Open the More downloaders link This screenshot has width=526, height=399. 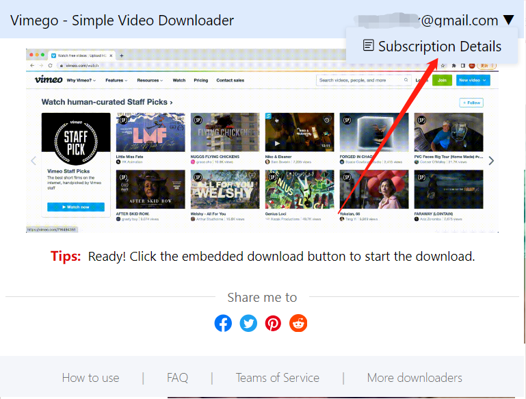coord(415,378)
